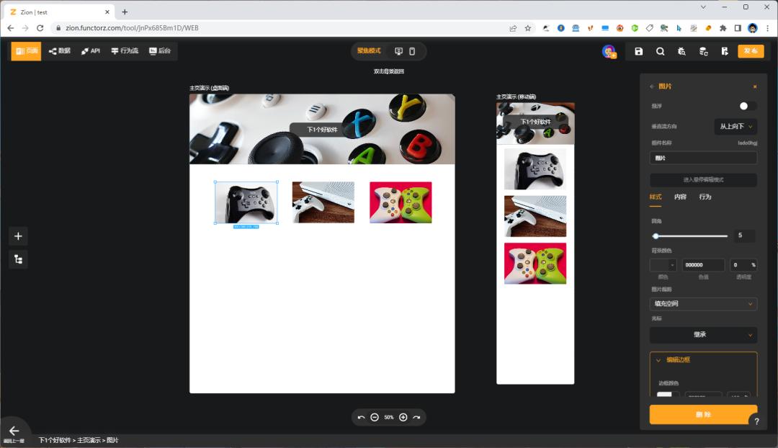Click the white border color swatch
Image resolution: width=778 pixels, height=448 pixels.
point(664,395)
